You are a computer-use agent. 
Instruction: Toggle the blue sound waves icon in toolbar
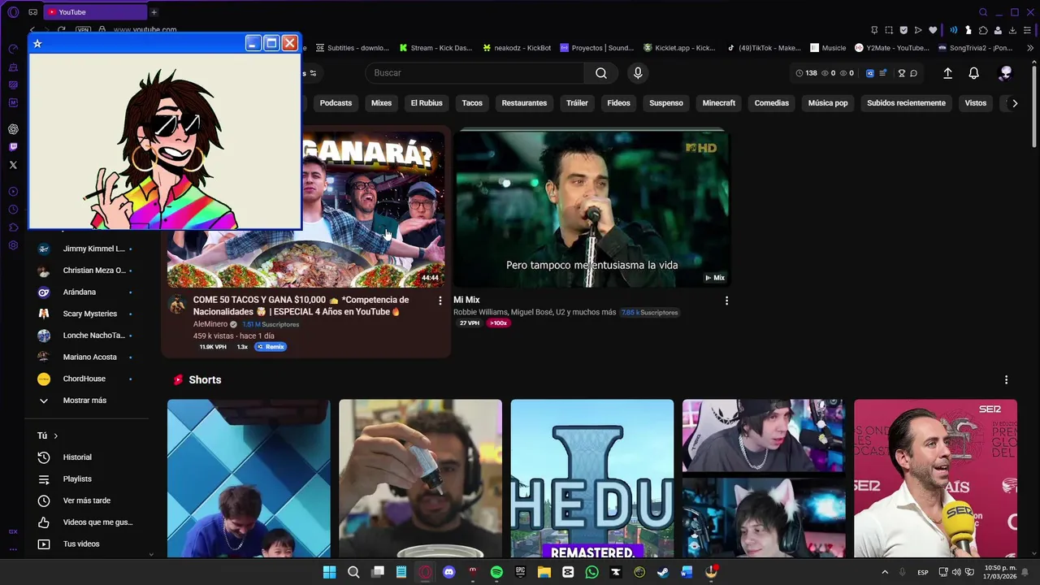[953, 30]
